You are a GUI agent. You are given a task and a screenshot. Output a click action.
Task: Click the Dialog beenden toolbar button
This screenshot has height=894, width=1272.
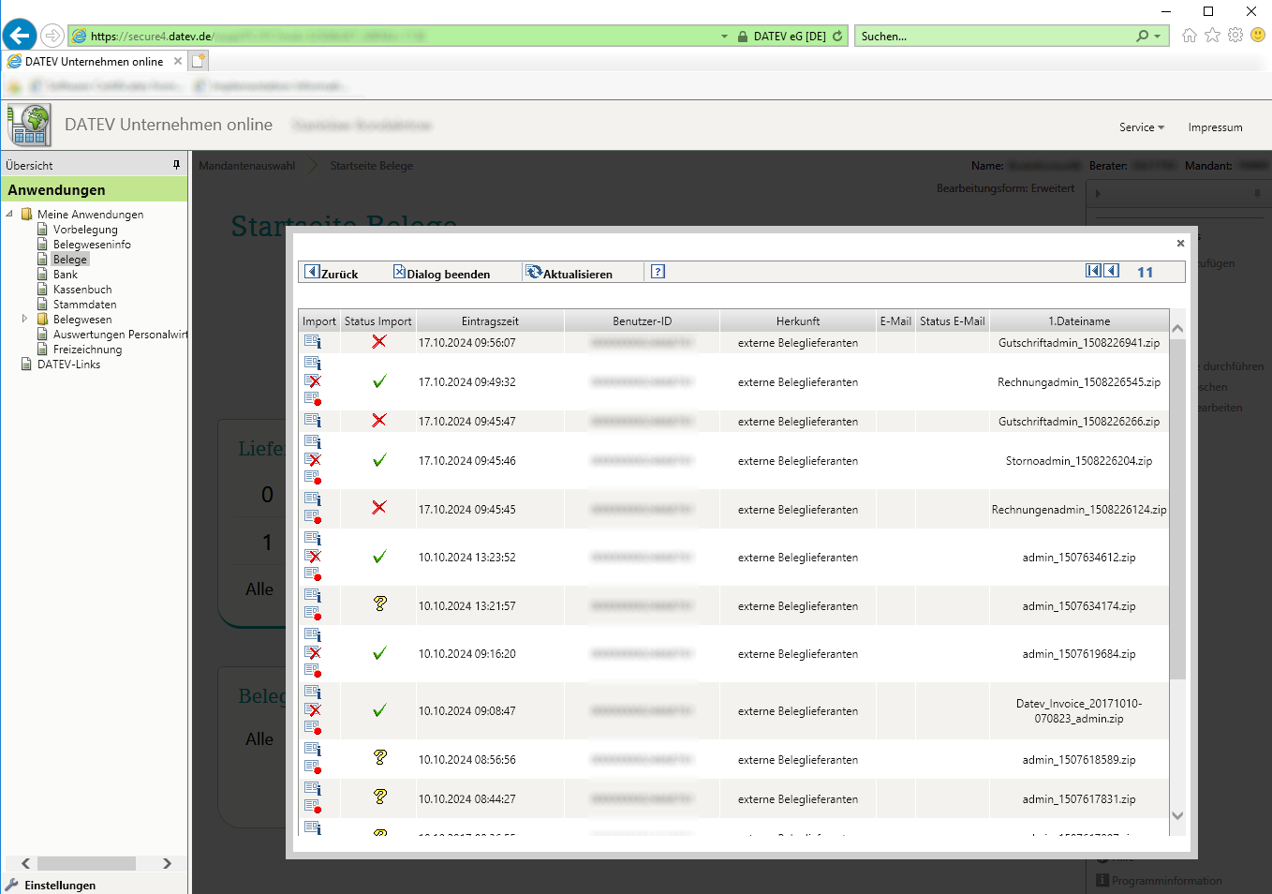click(441, 273)
